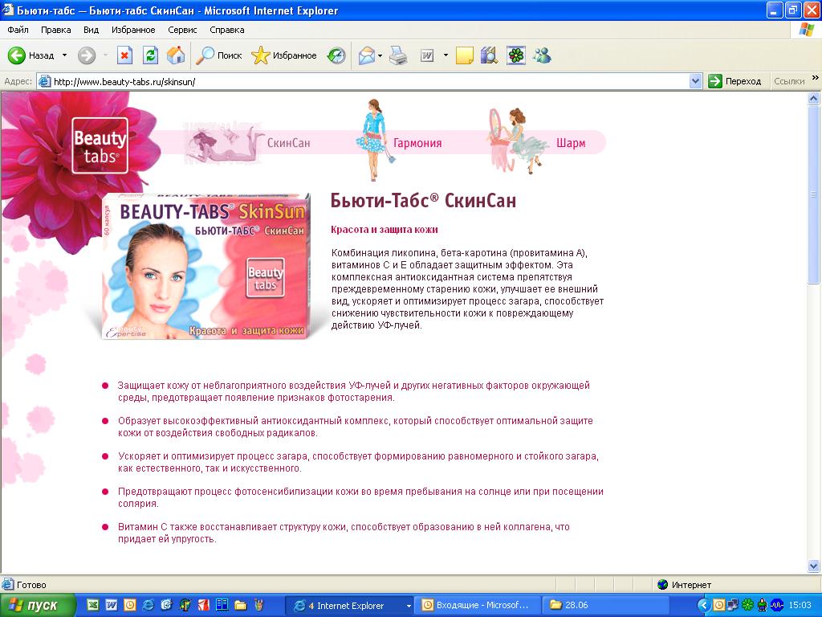
Task: Switch to Входящие - Microsoft taskbar button
Action: pos(476,606)
